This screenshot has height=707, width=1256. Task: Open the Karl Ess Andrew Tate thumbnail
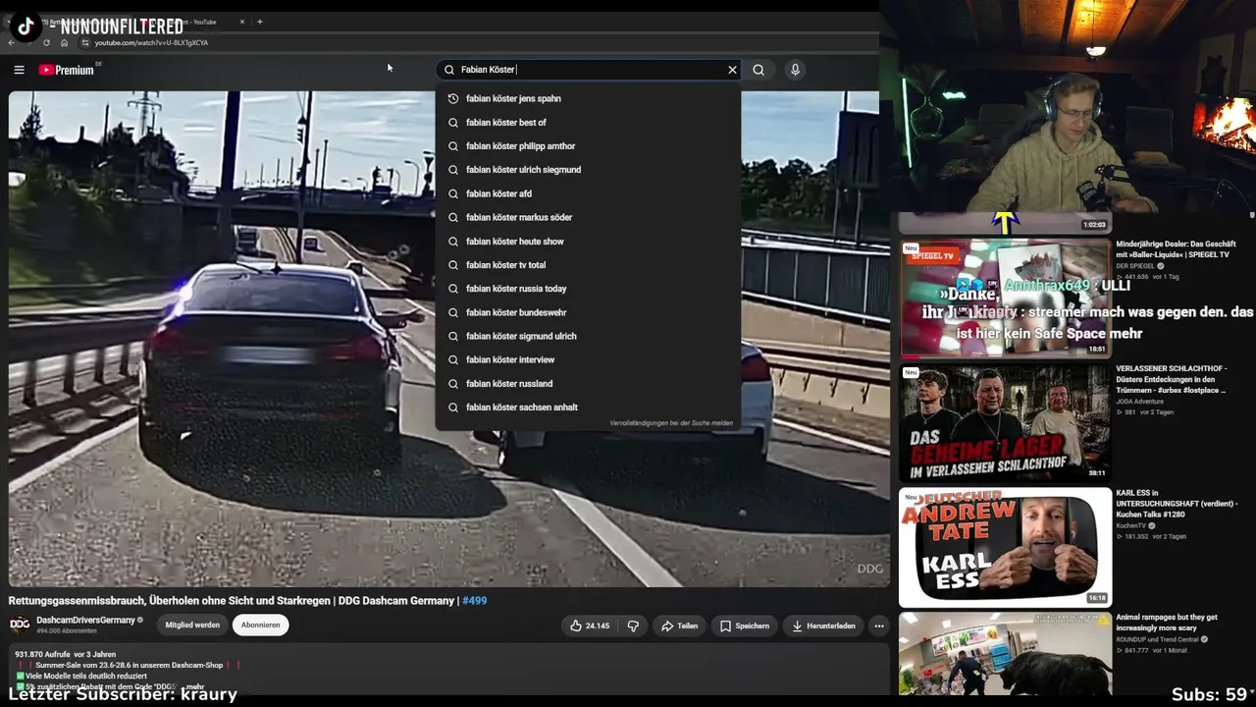pos(1006,547)
